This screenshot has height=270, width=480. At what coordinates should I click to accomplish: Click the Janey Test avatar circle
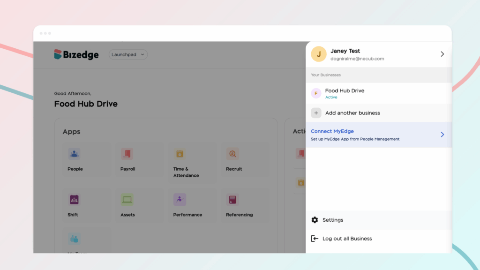(319, 54)
